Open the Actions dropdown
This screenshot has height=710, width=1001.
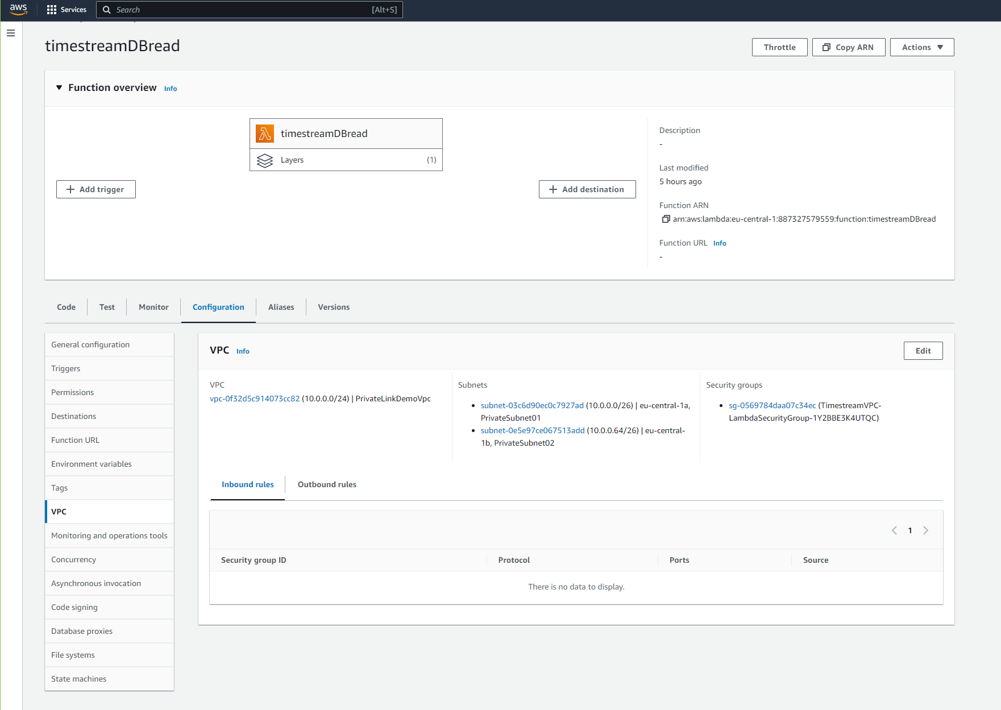(x=922, y=47)
